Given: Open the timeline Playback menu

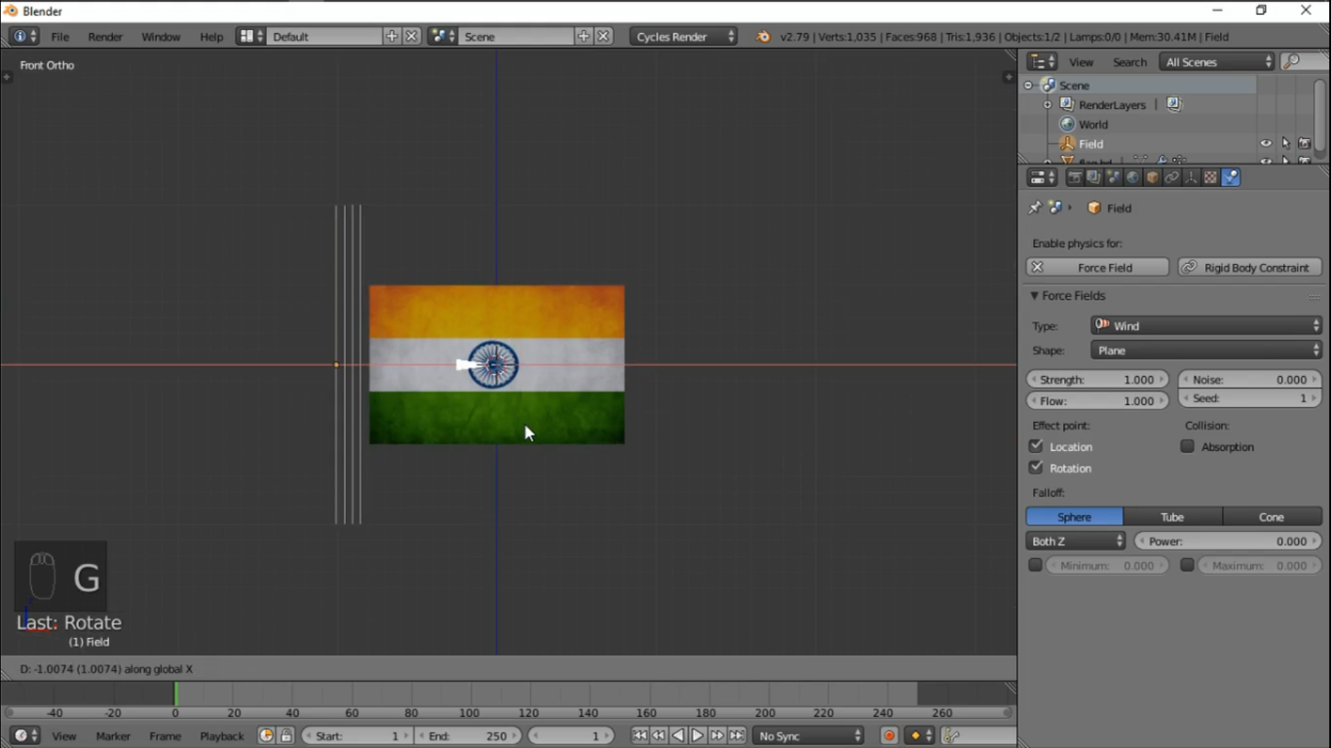Looking at the screenshot, I should pyautogui.click(x=222, y=735).
